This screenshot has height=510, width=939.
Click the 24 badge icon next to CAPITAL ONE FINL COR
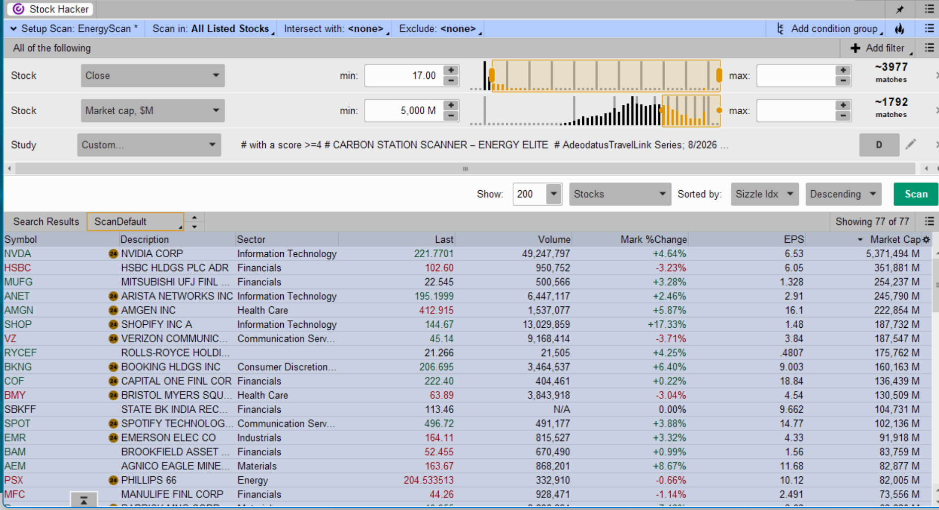(x=113, y=381)
